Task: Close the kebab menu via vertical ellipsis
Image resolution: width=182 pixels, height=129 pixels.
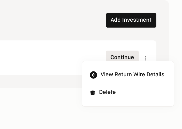Action: (145, 58)
